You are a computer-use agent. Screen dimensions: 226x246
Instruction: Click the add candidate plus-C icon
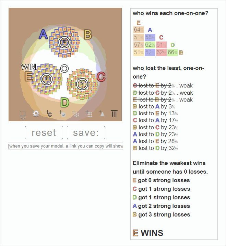[49, 114]
